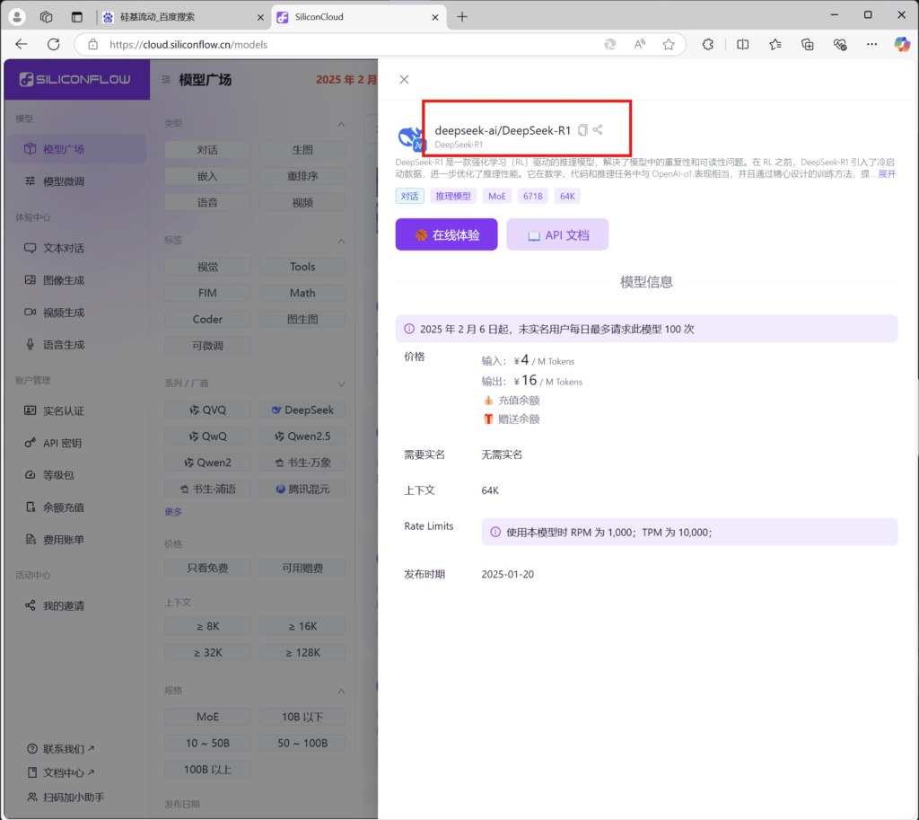Open 实名认证 account page
Viewport: 919px width, 820px height.
click(x=77, y=410)
